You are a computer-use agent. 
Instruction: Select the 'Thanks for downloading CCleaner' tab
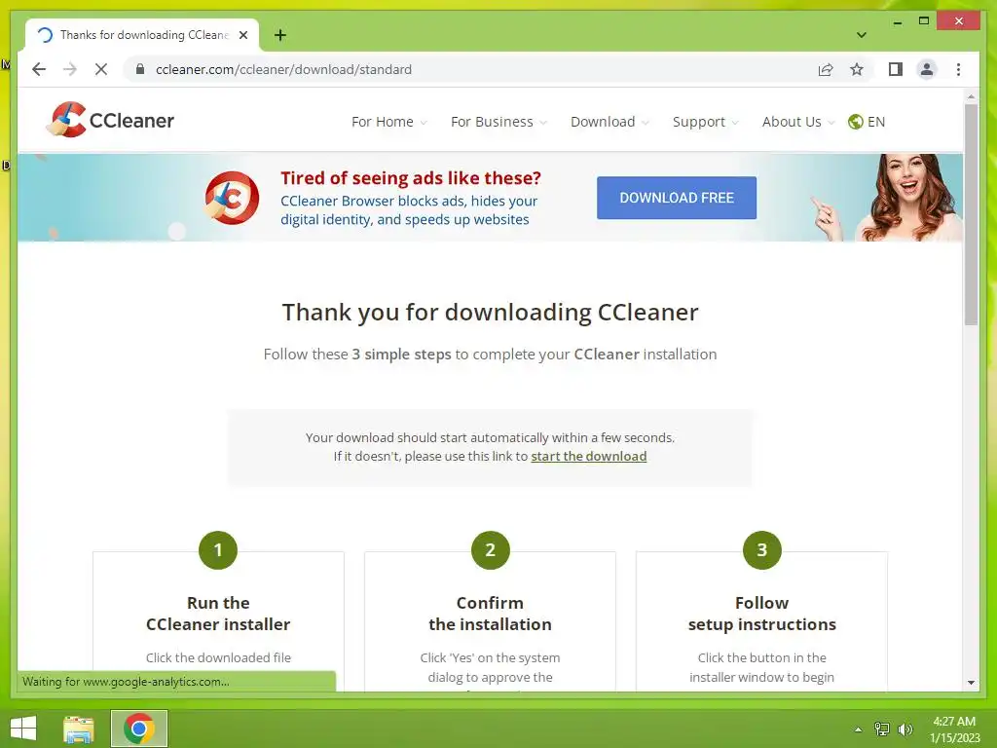coord(142,35)
